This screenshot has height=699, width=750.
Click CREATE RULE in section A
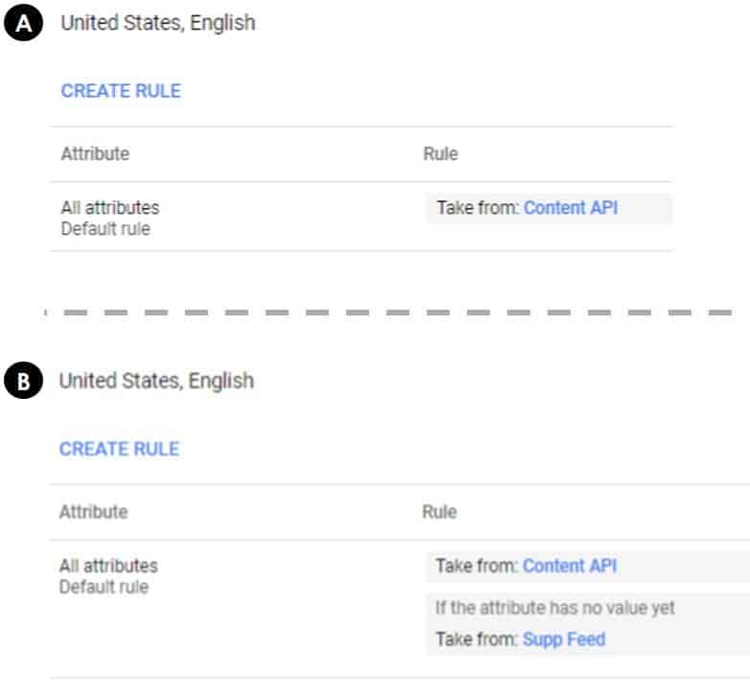(121, 91)
